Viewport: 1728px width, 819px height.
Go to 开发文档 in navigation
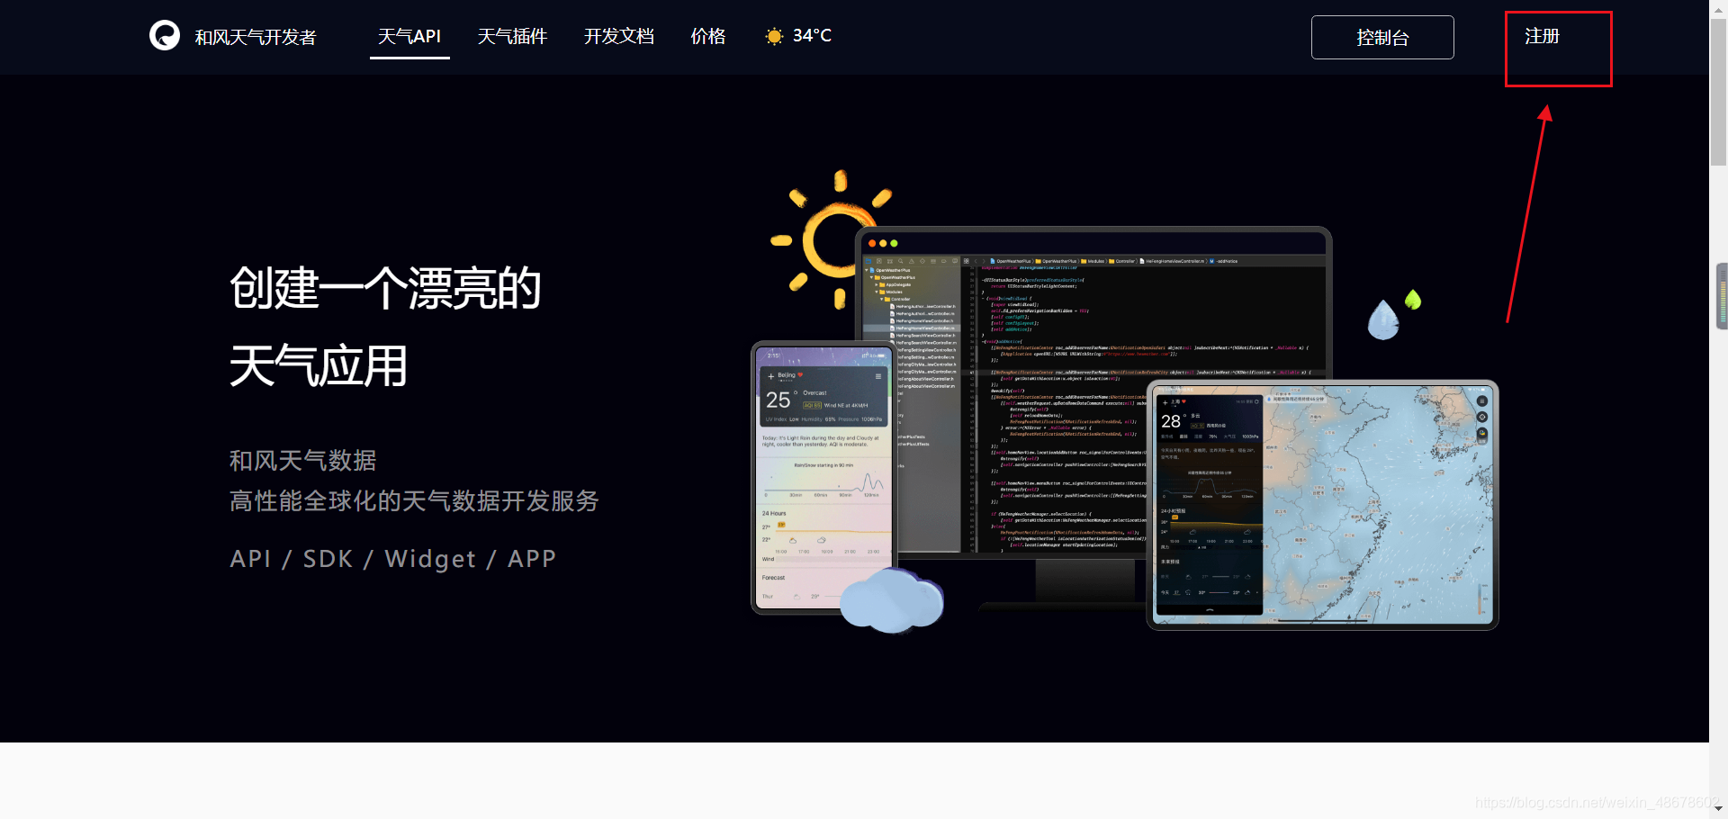pos(619,36)
